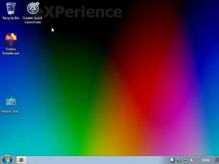The width and height of the screenshot is (219, 164).
Task: Click the 18:46 taskbar clock
Action: pos(206,160)
